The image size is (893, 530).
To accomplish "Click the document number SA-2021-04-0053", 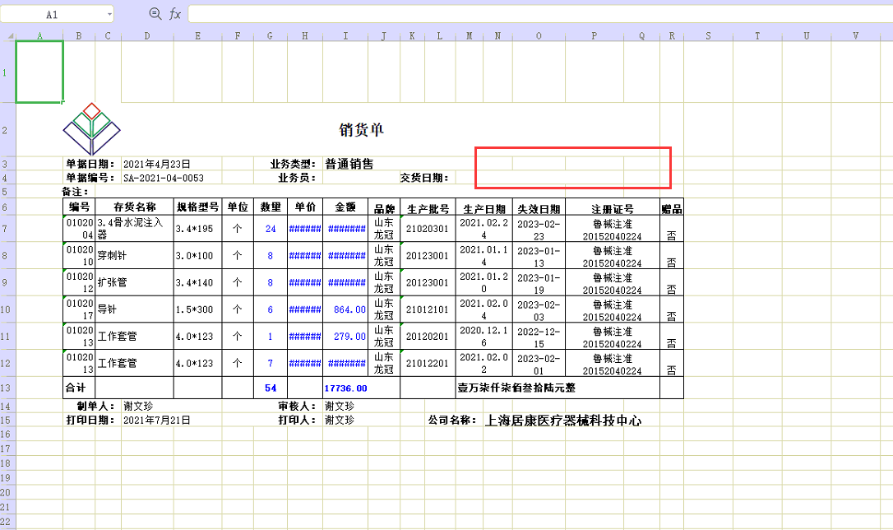I will click(164, 178).
